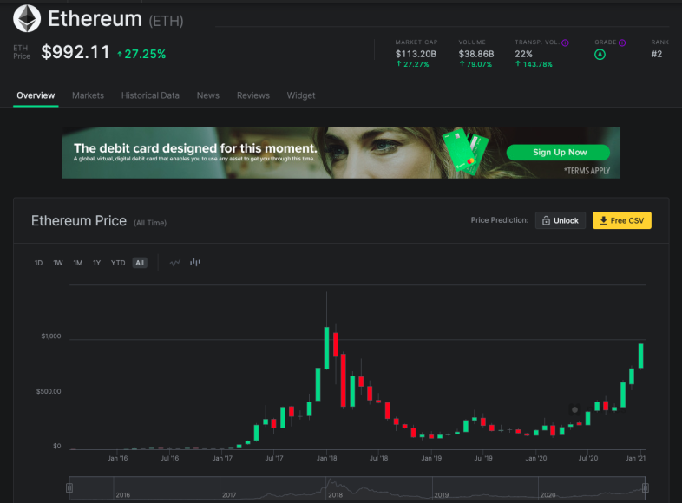Click the $38.86B volume value
The image size is (682, 503).
pyautogui.click(x=476, y=54)
